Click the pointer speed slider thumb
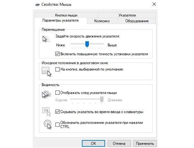Image resolution: width=194 pixels, height=148 pixels. click(87, 44)
